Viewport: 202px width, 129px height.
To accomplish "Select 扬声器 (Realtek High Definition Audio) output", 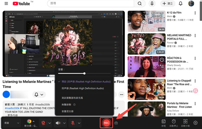I will tap(83, 88).
